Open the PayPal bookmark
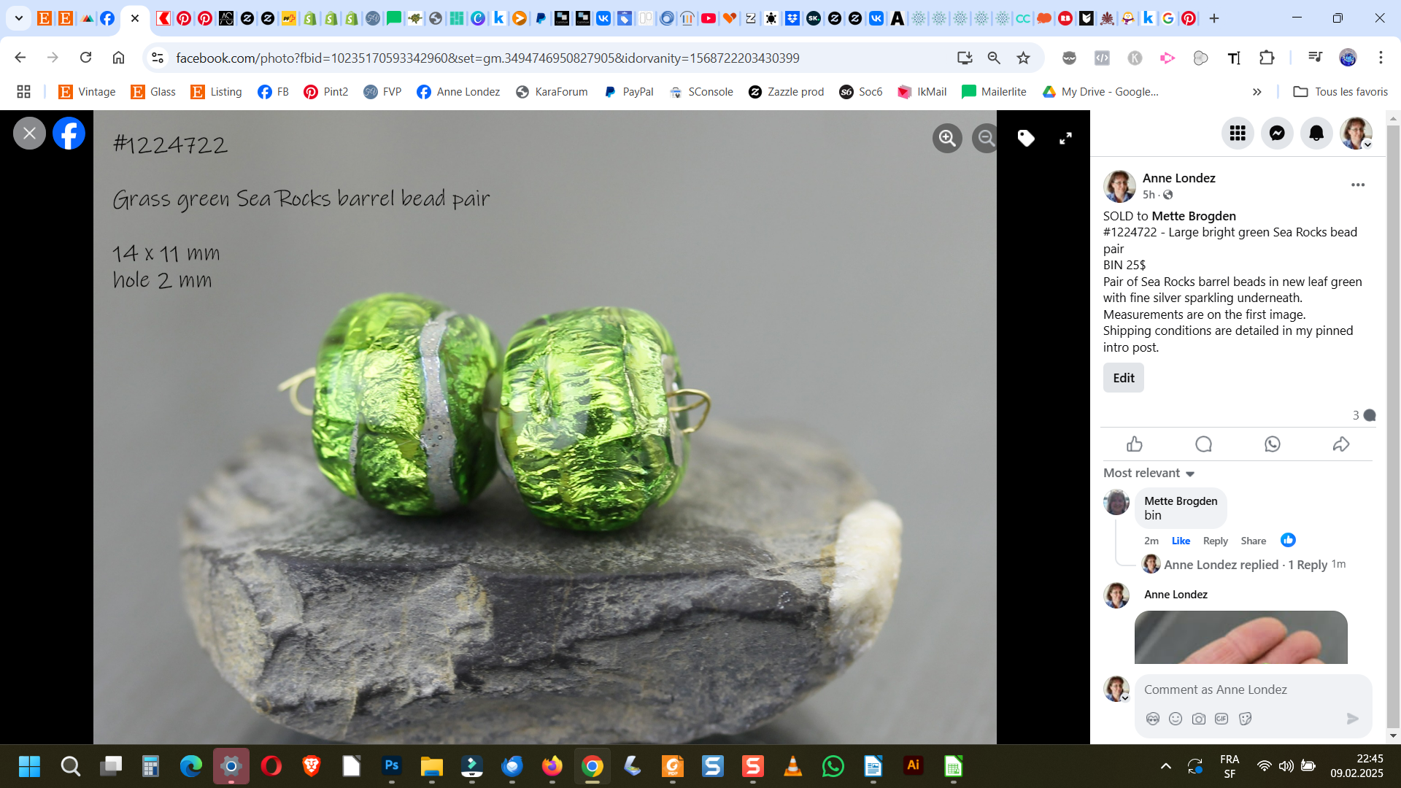This screenshot has height=788, width=1401. coord(629,91)
